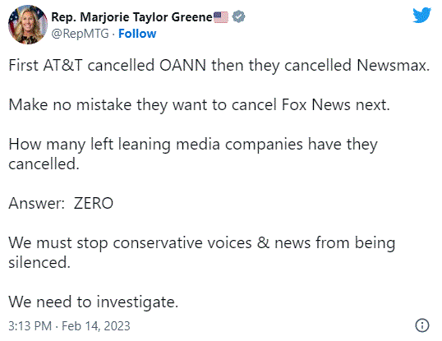Click the Twitter bird logo

(x=421, y=16)
